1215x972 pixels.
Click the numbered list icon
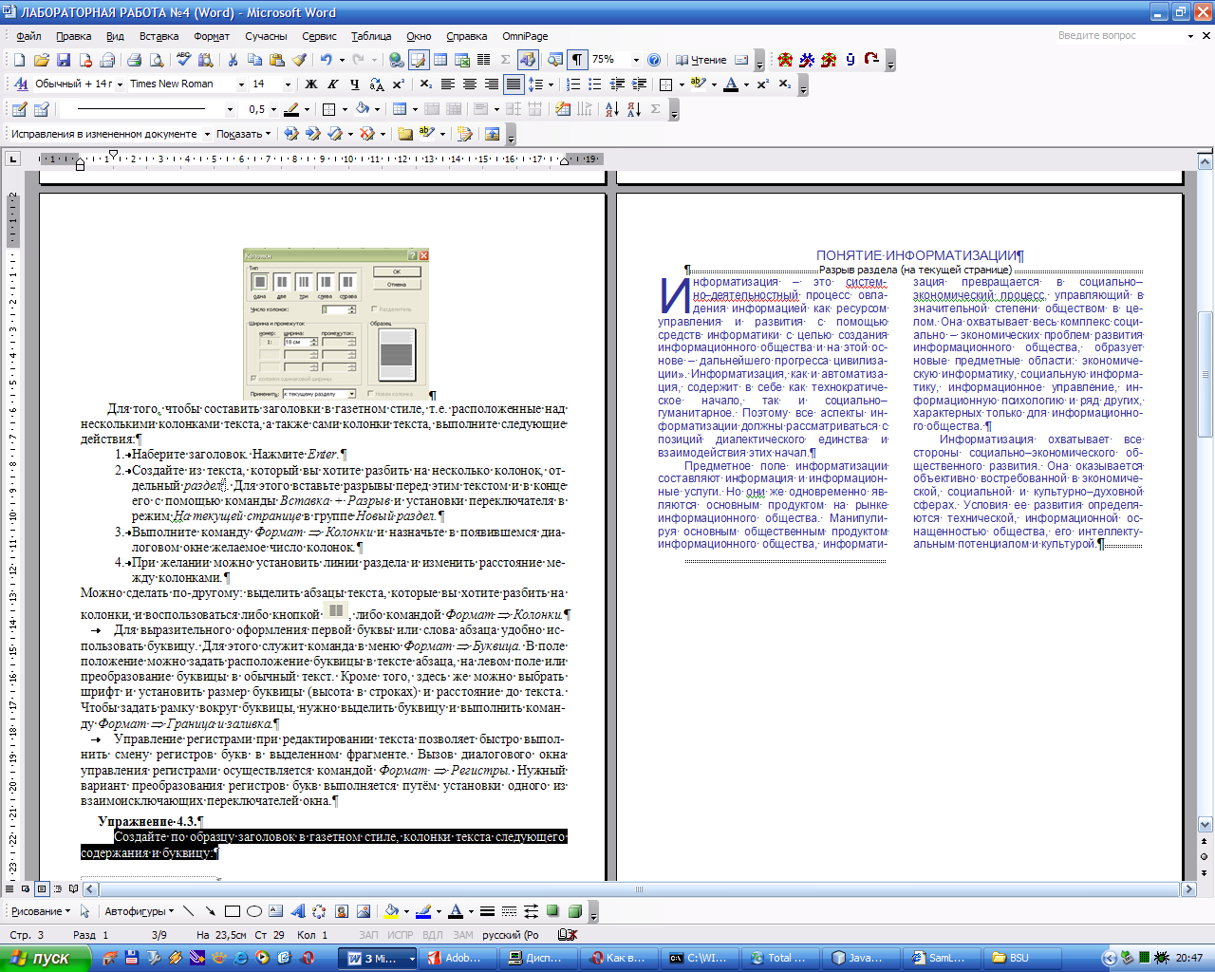point(573,84)
